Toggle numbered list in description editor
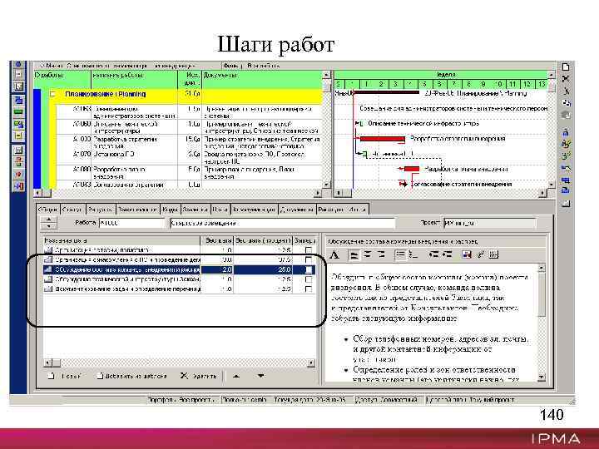Viewport: 599px width, 449px height. tap(413, 254)
